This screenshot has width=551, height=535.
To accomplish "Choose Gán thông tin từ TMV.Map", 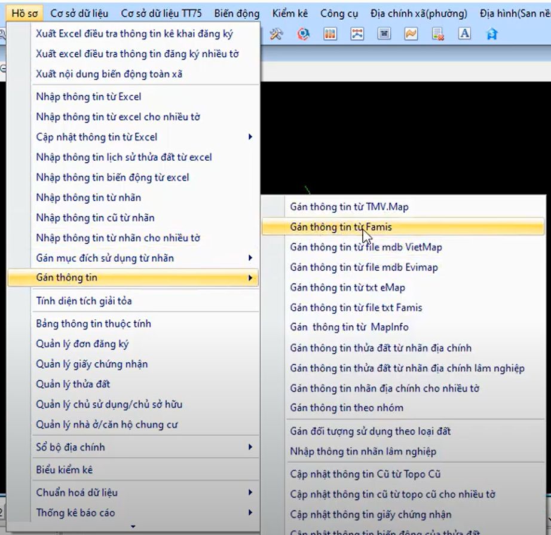I will (x=349, y=207).
